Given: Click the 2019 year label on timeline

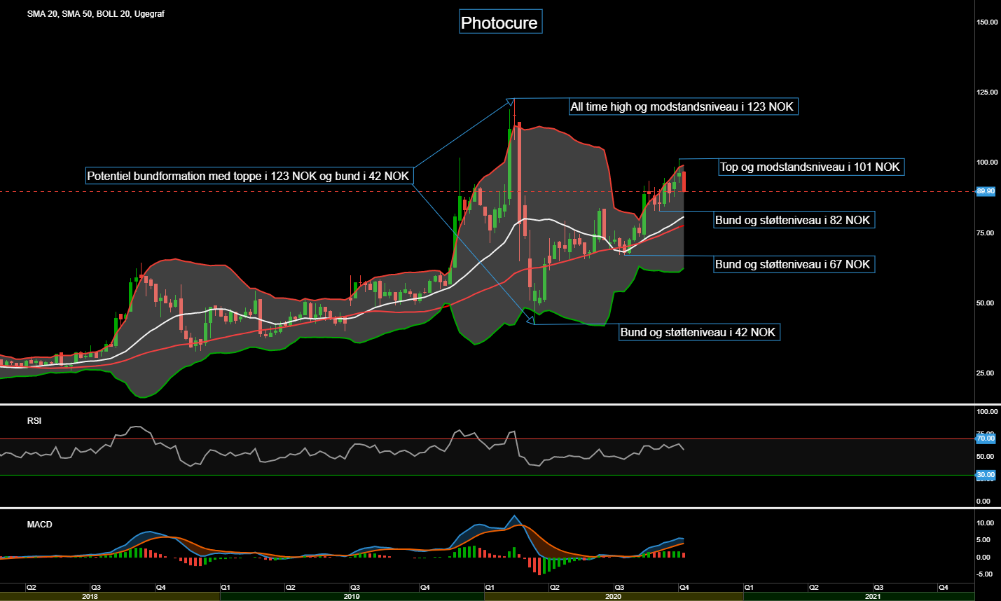Looking at the screenshot, I should tap(352, 597).
